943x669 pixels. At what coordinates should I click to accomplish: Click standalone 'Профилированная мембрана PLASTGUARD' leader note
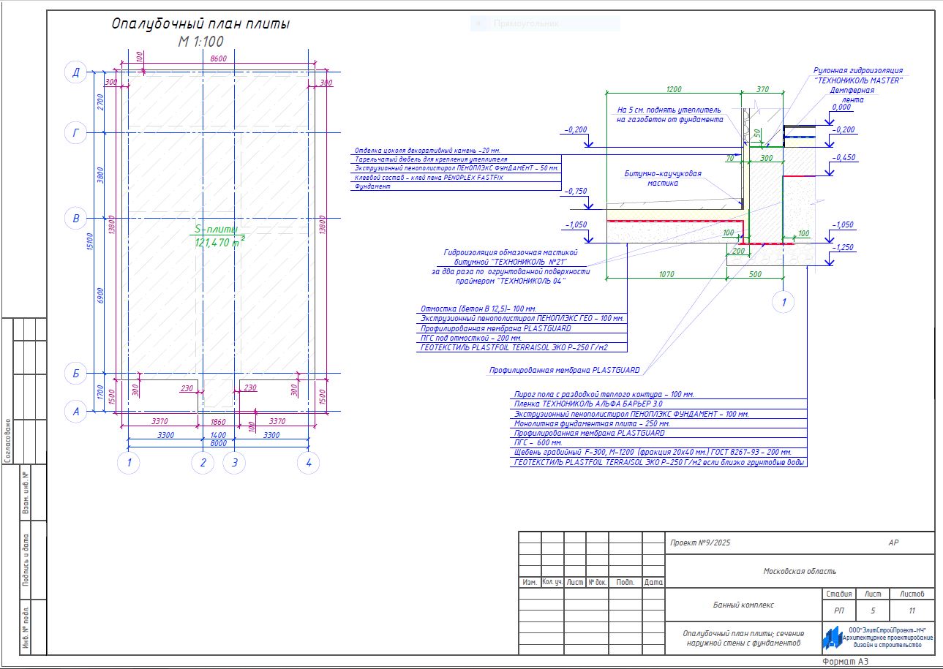coord(565,370)
